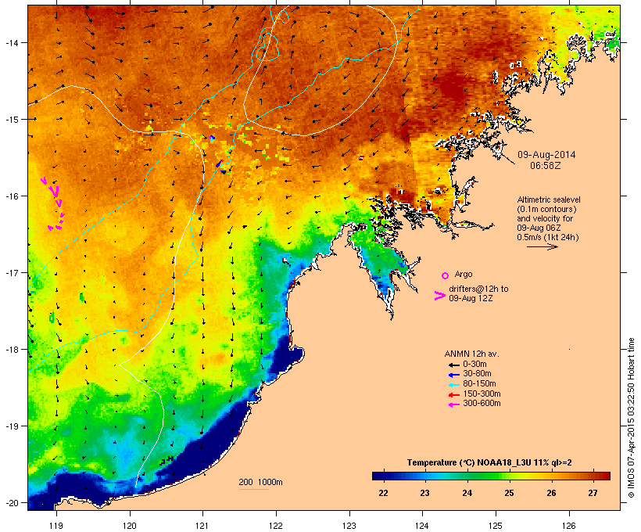641x532 pixels.
Task: Click the colorbar tick label 24
Action: pyautogui.click(x=467, y=493)
